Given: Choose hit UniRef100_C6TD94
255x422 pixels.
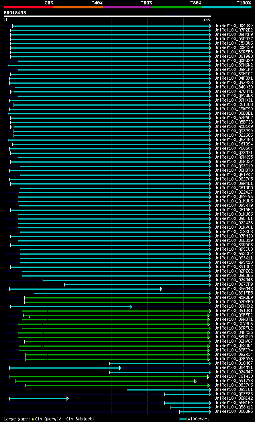Looking at the screenshot, I should [233, 144].
